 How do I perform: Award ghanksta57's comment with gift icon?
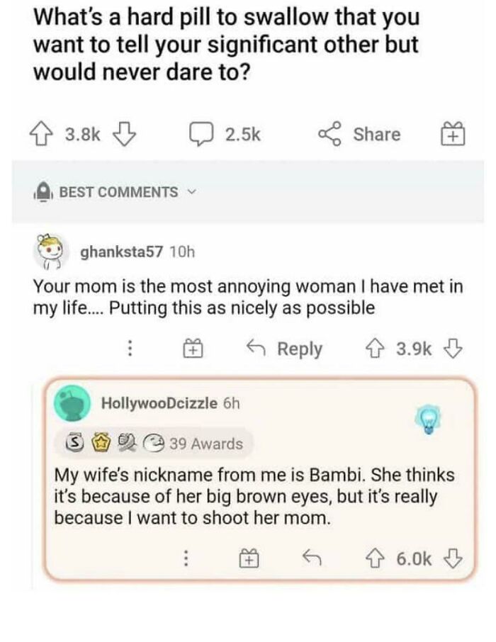[x=193, y=349]
